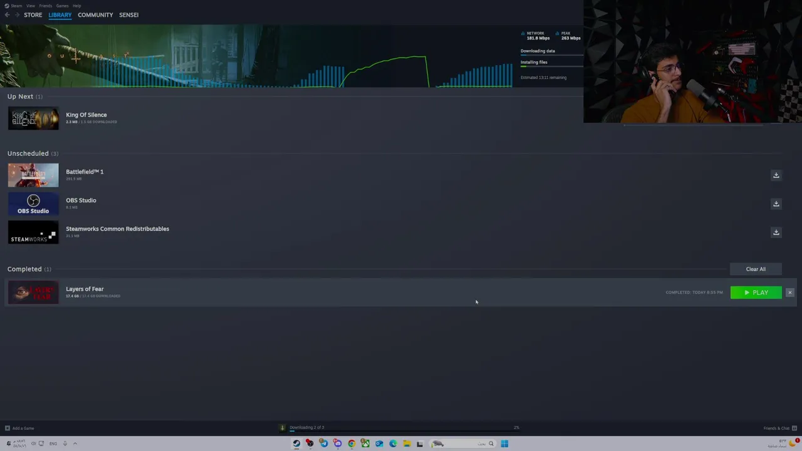Open Discord from the taskbar
Image resolution: width=802 pixels, height=451 pixels.
337,443
